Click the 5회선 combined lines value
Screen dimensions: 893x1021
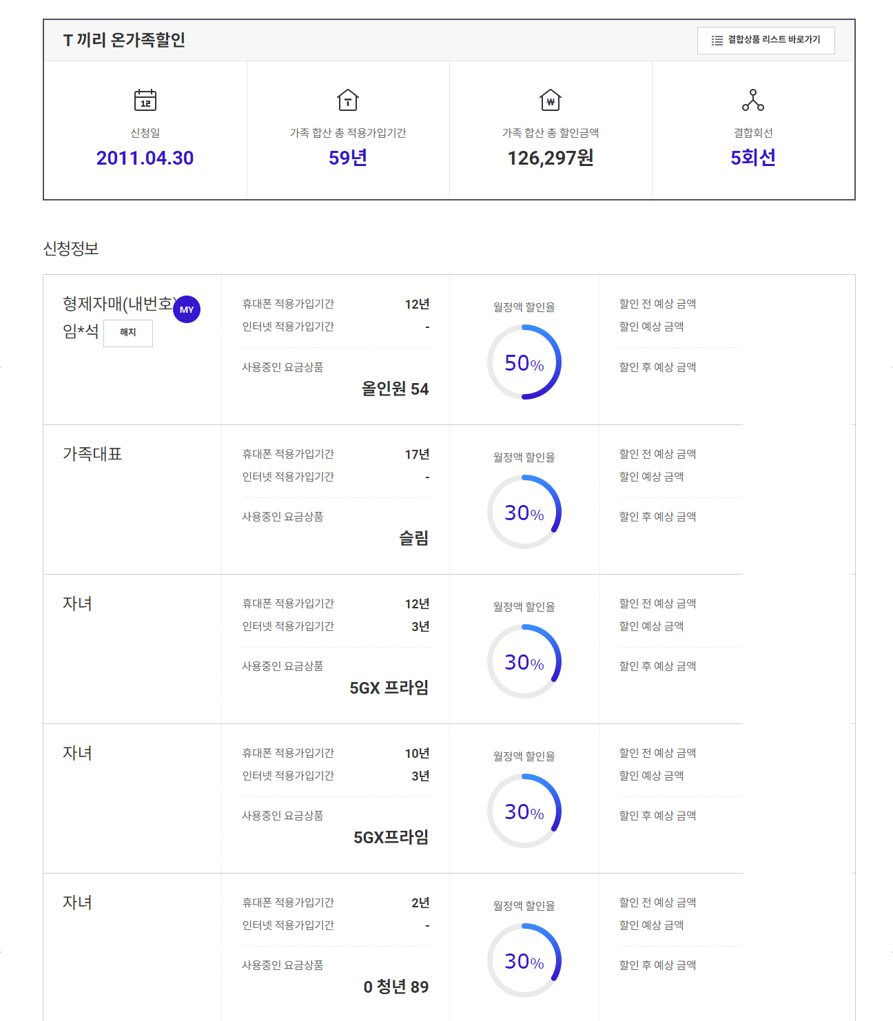[753, 158]
